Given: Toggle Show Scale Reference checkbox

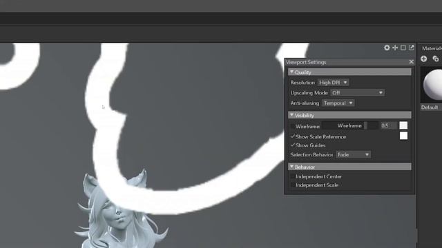Looking at the screenshot, I should click(x=293, y=136).
